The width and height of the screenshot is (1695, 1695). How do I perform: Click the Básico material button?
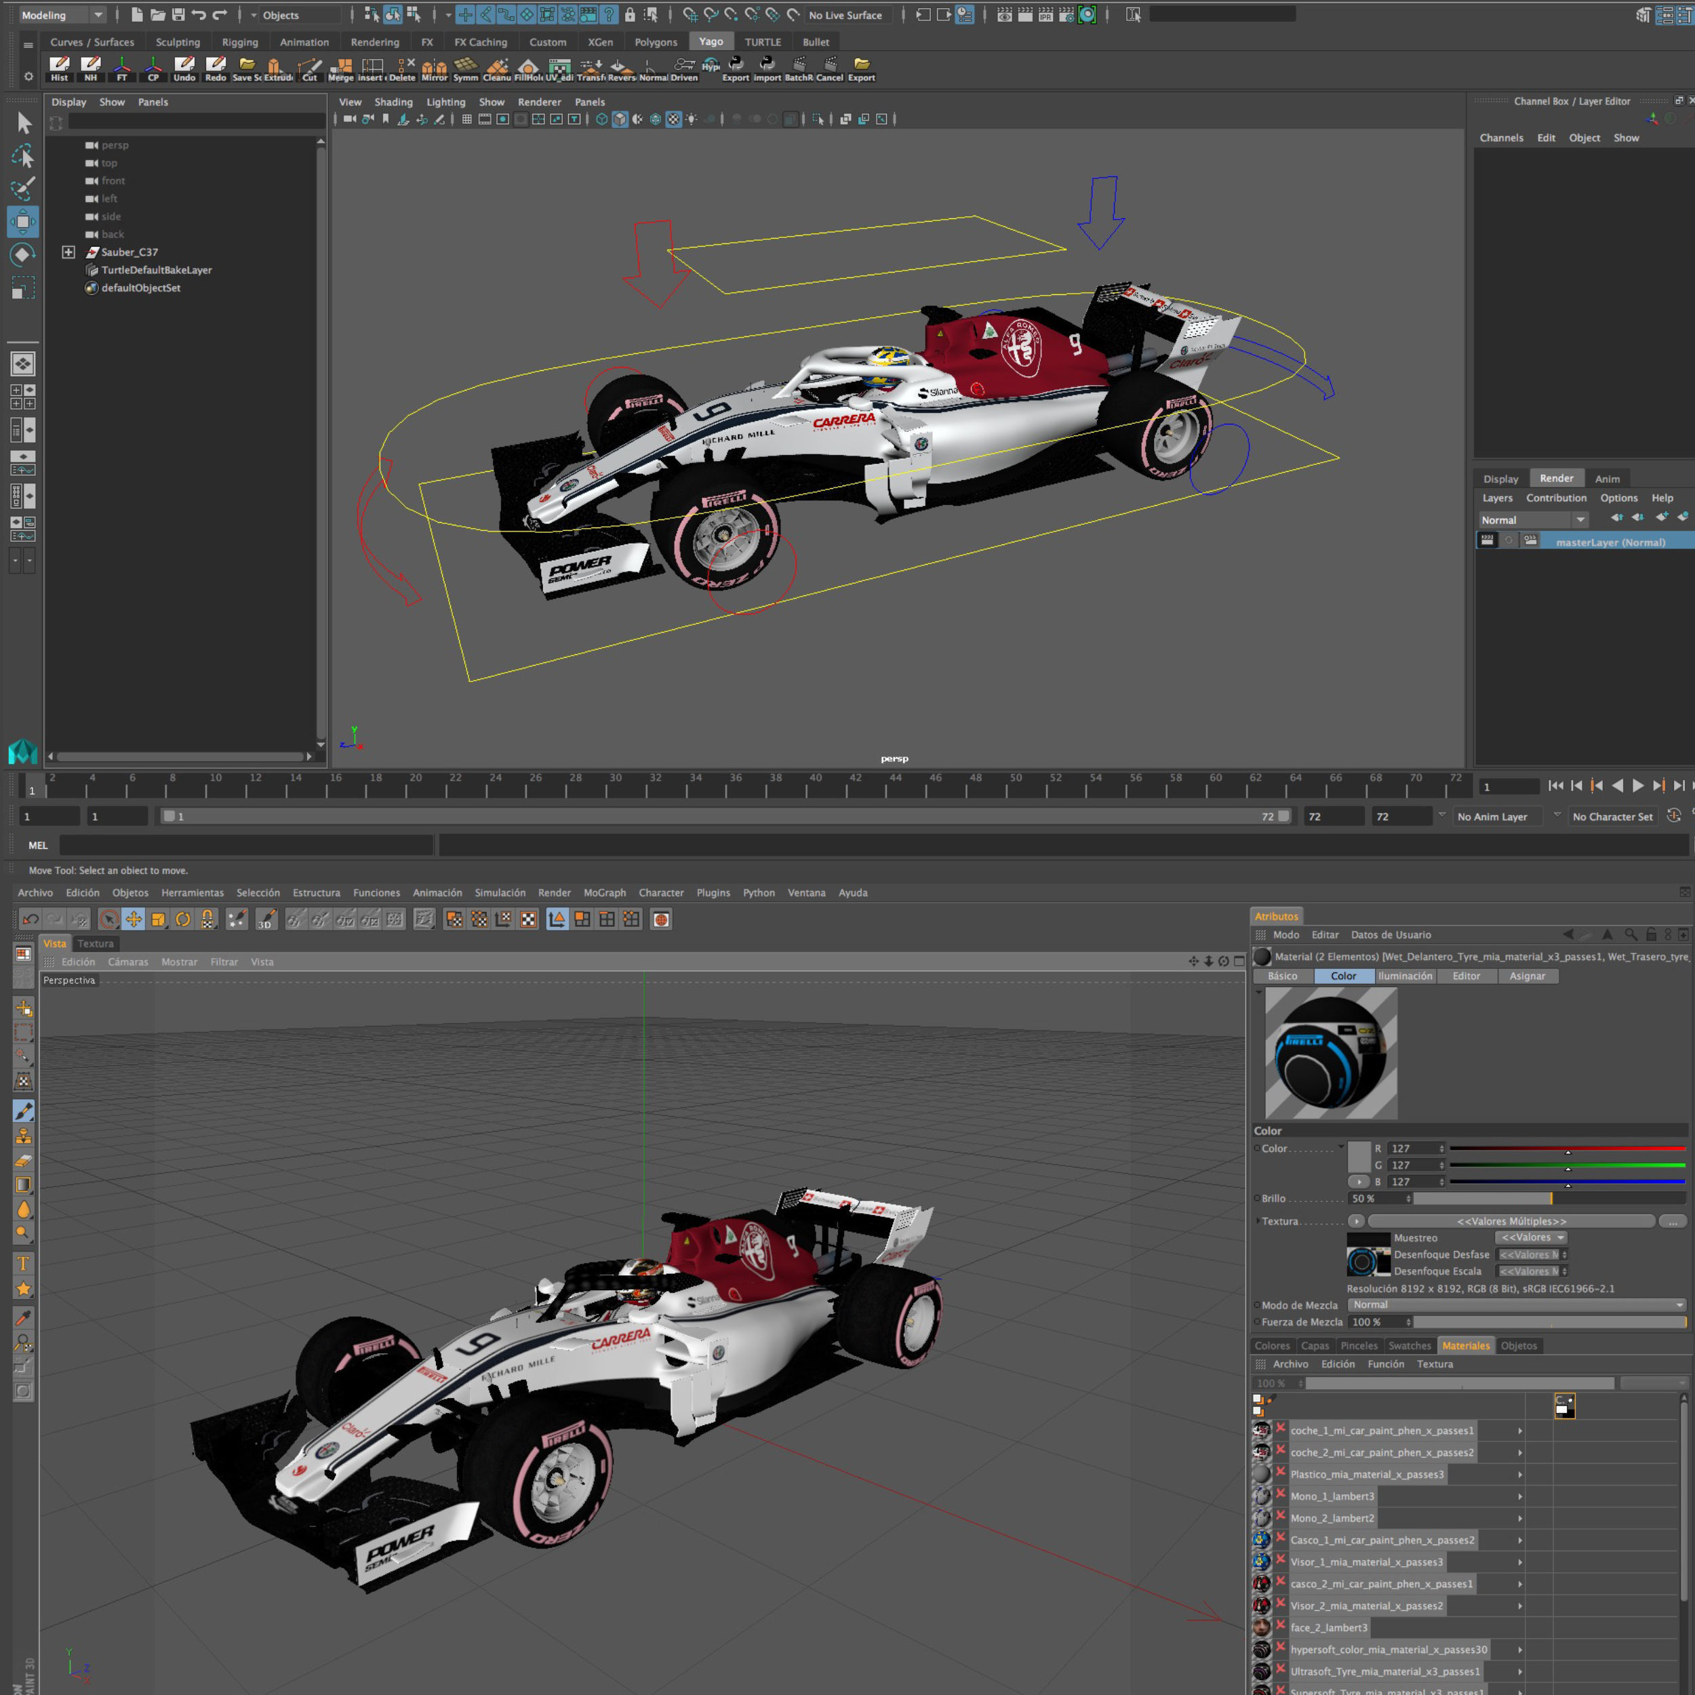pos(1282,976)
